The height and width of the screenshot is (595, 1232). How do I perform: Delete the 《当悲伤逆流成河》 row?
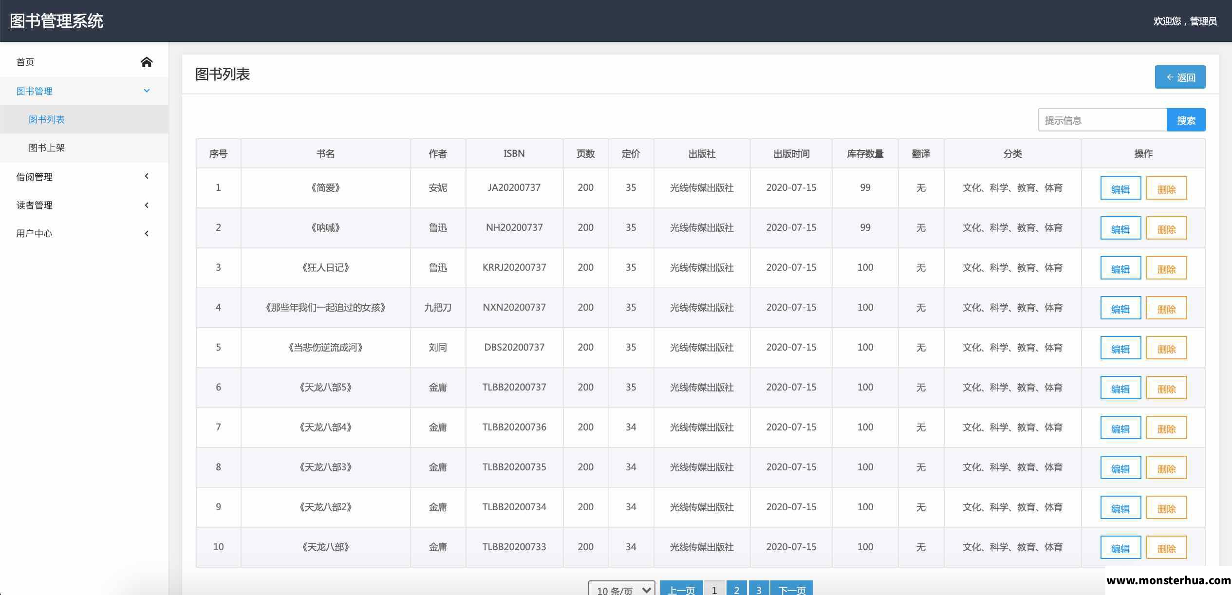[x=1166, y=348]
